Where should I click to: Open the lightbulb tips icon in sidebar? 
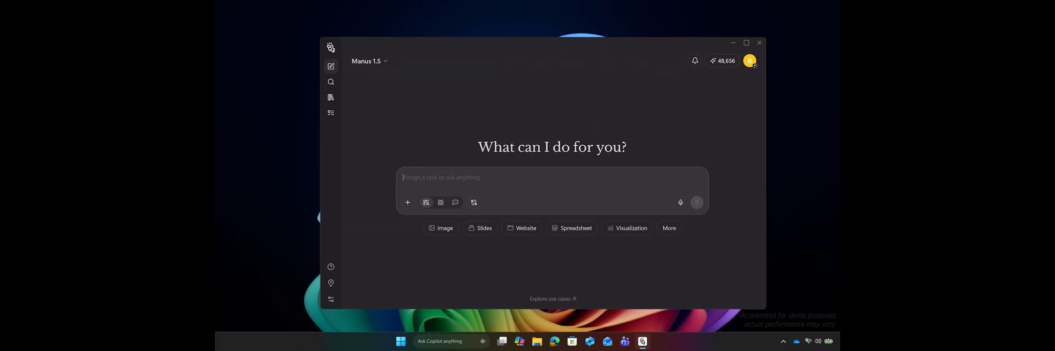[x=331, y=283]
